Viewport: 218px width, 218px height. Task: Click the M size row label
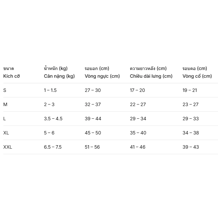5,105
